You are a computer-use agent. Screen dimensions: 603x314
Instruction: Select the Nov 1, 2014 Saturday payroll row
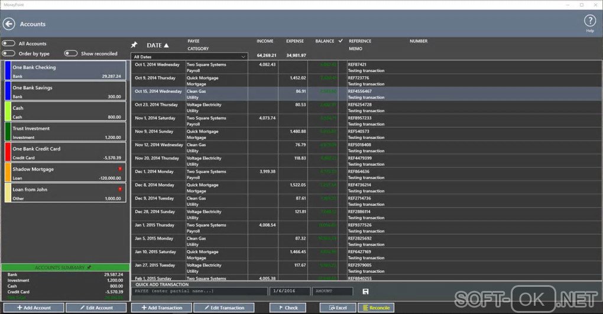coord(367,121)
